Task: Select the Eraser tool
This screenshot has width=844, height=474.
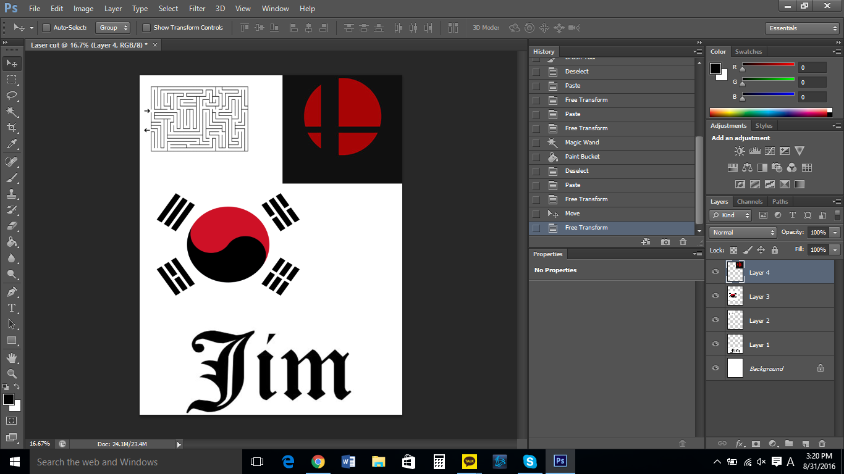Action: (12, 226)
